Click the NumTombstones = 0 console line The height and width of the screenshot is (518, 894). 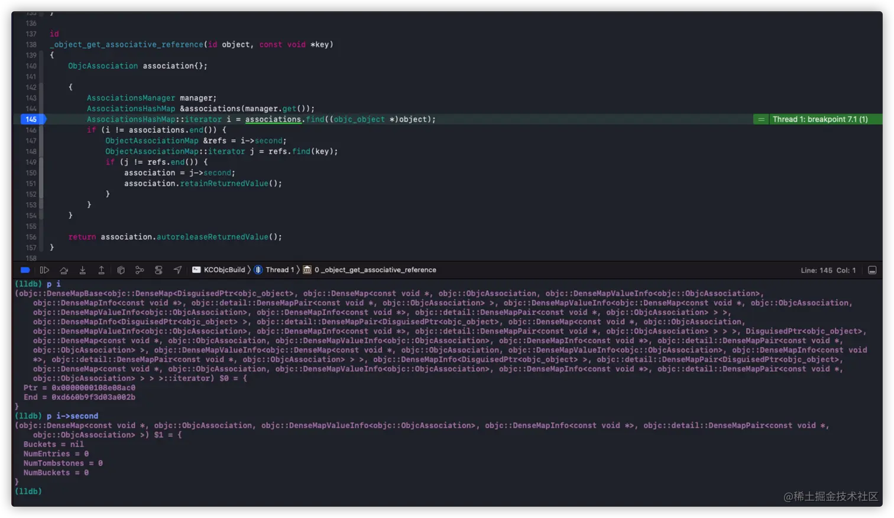tap(63, 464)
